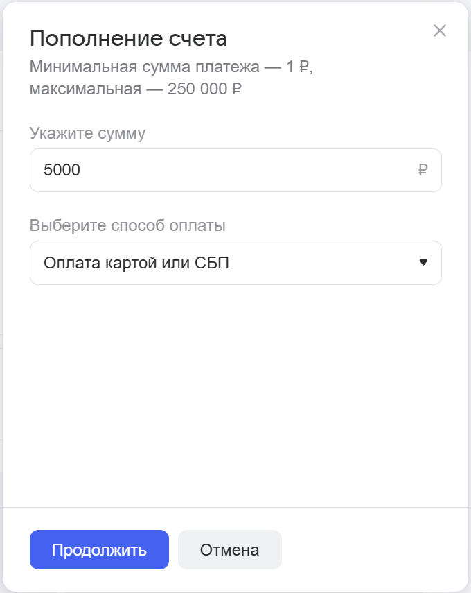Click the ruble icon inside amount field
The height and width of the screenshot is (593, 471).
point(423,170)
